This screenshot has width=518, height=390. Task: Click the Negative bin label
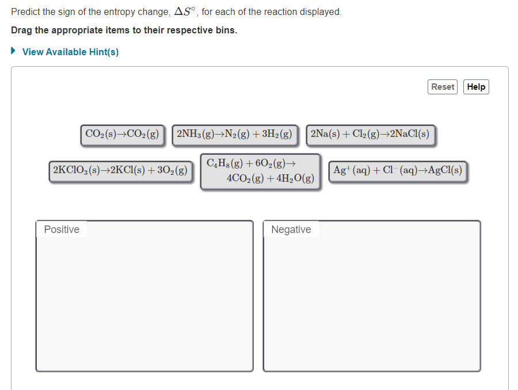(x=291, y=229)
